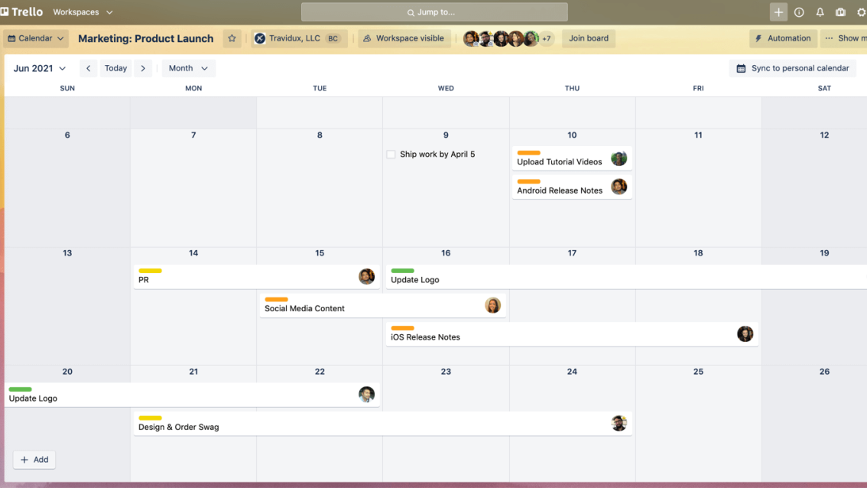Click the Show menu button
This screenshot has height=488, width=867.
844,38
